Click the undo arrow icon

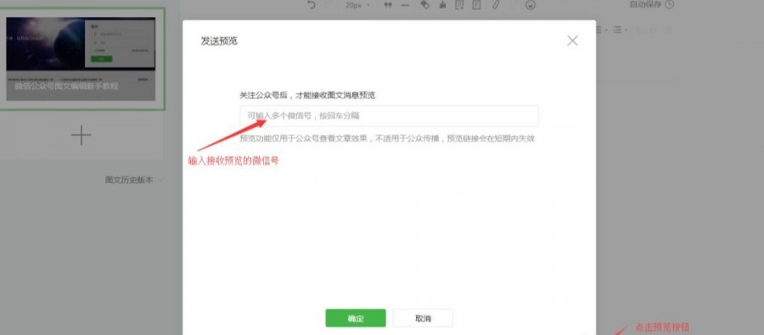[312, 5]
